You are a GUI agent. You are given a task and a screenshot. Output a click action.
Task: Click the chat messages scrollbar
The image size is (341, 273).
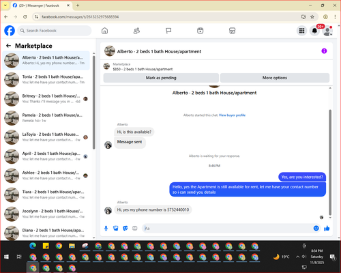click(x=330, y=162)
